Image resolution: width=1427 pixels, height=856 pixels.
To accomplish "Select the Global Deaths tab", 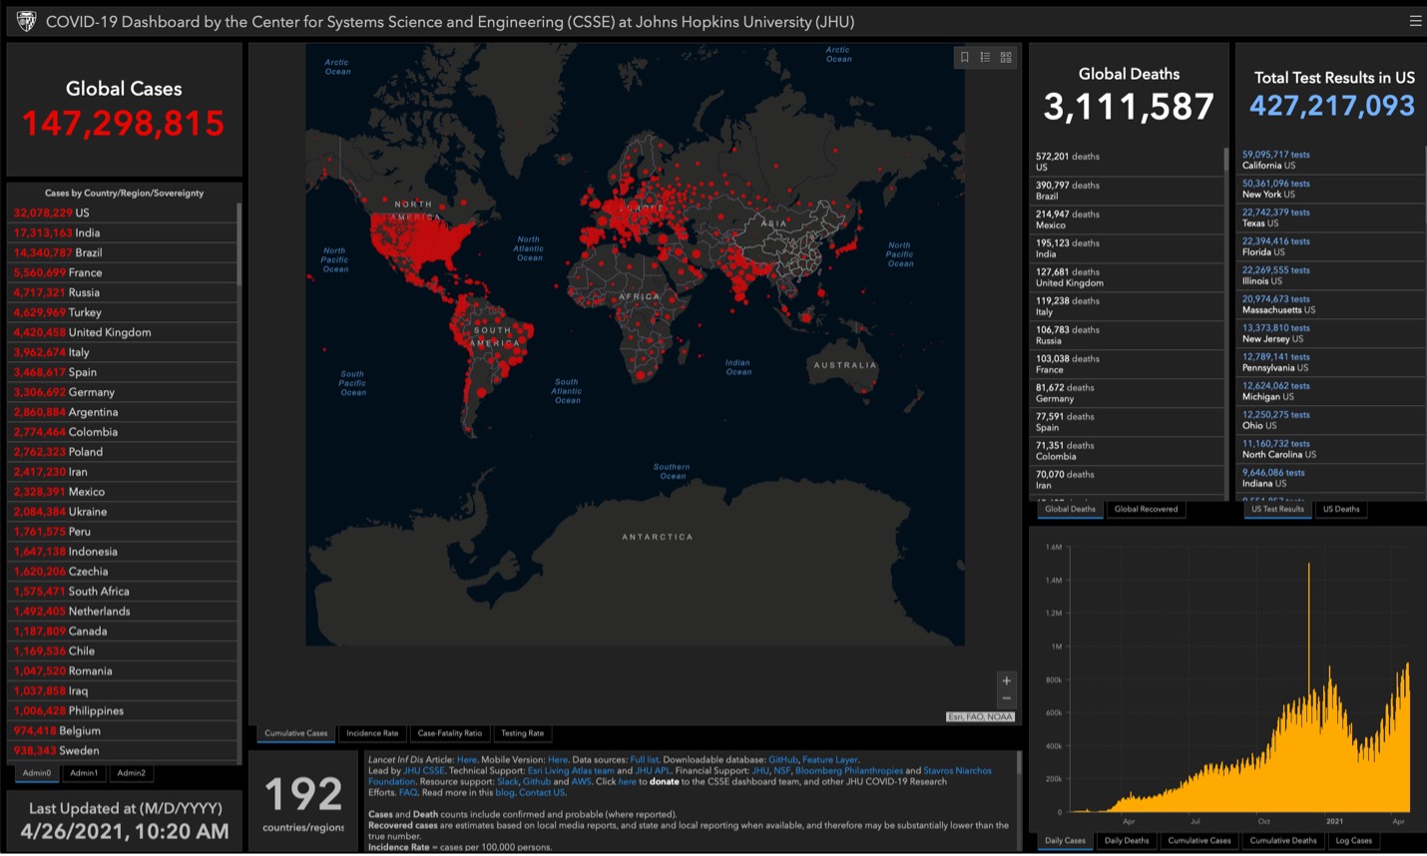I will pos(1070,509).
